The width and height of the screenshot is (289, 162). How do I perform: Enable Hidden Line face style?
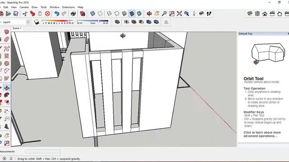pyautogui.click(x=117, y=13)
